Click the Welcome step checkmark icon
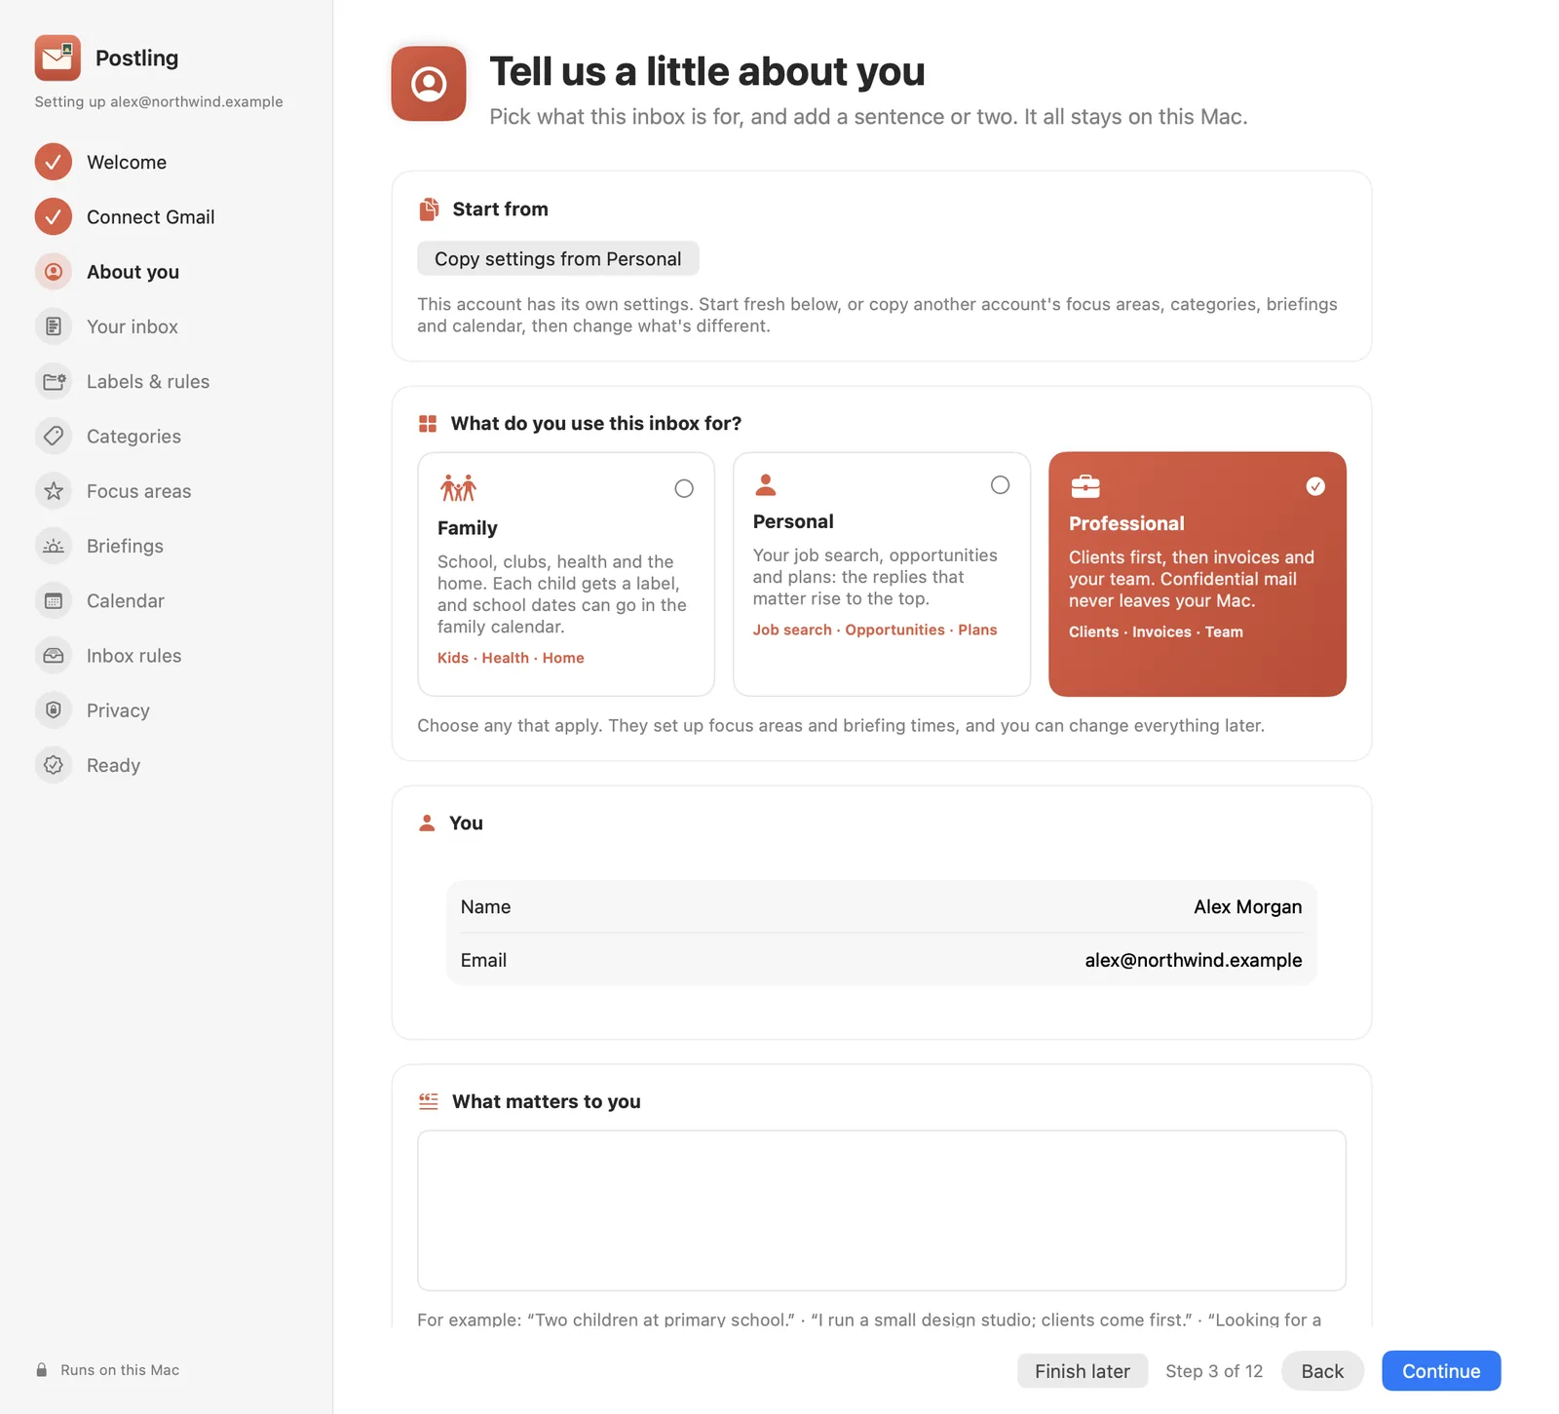 [x=54, y=162]
